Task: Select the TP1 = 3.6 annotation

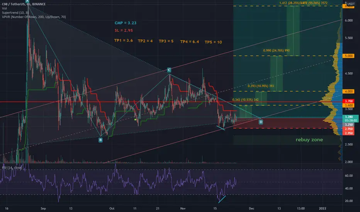Action: pyautogui.click(x=123, y=40)
